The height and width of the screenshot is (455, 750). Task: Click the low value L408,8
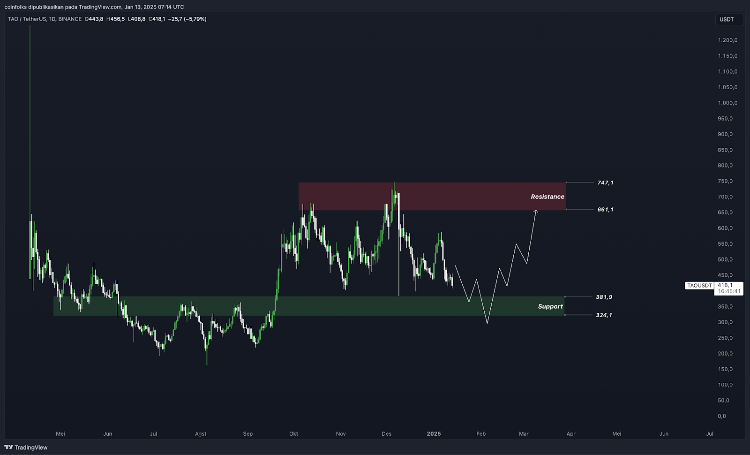[136, 19]
